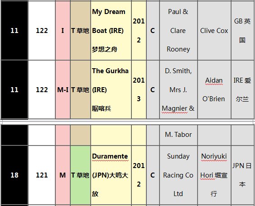255x206 pixels.
Task: Click the foaling year '2013' cell
Action: click(139, 90)
